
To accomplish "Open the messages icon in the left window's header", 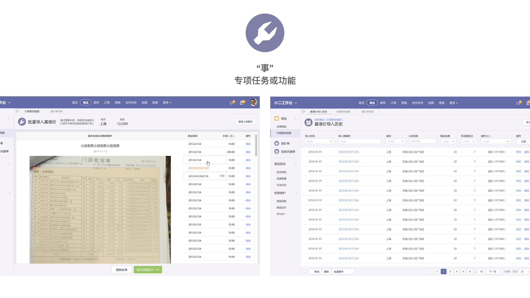I will pyautogui.click(x=232, y=103).
